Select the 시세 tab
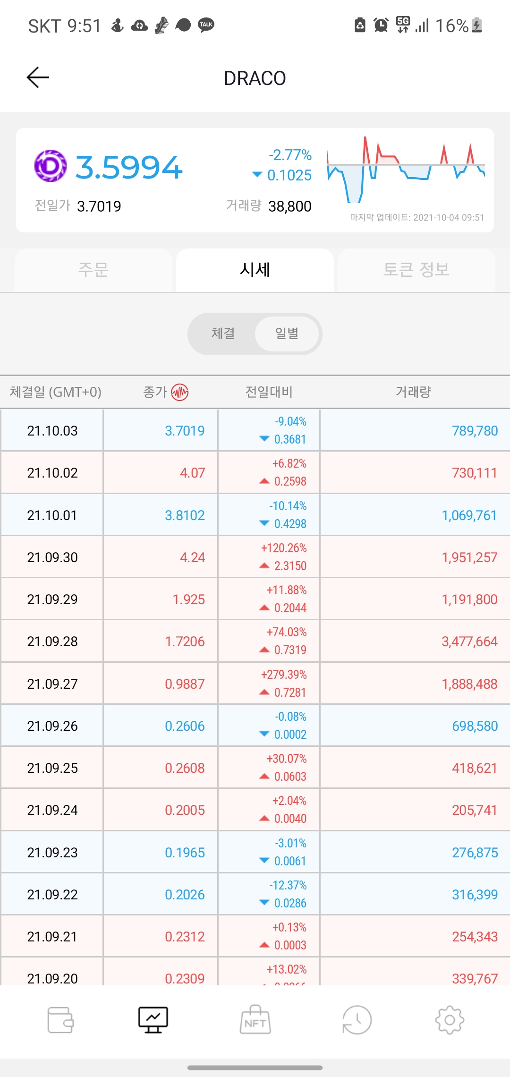 click(x=255, y=270)
